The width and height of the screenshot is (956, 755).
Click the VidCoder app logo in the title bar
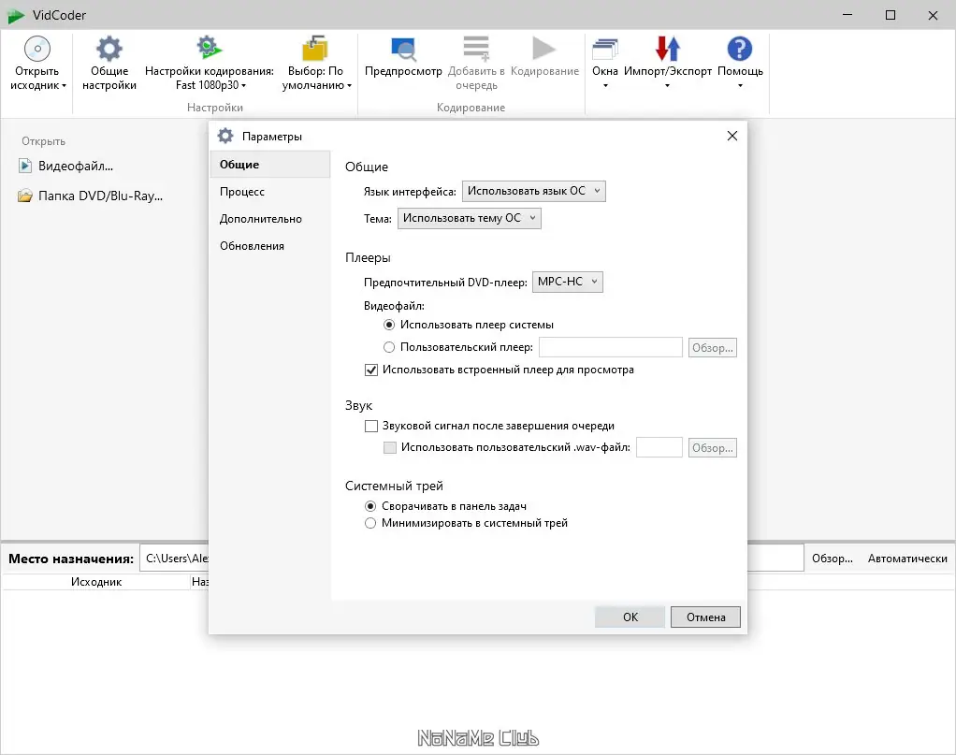[x=16, y=16]
